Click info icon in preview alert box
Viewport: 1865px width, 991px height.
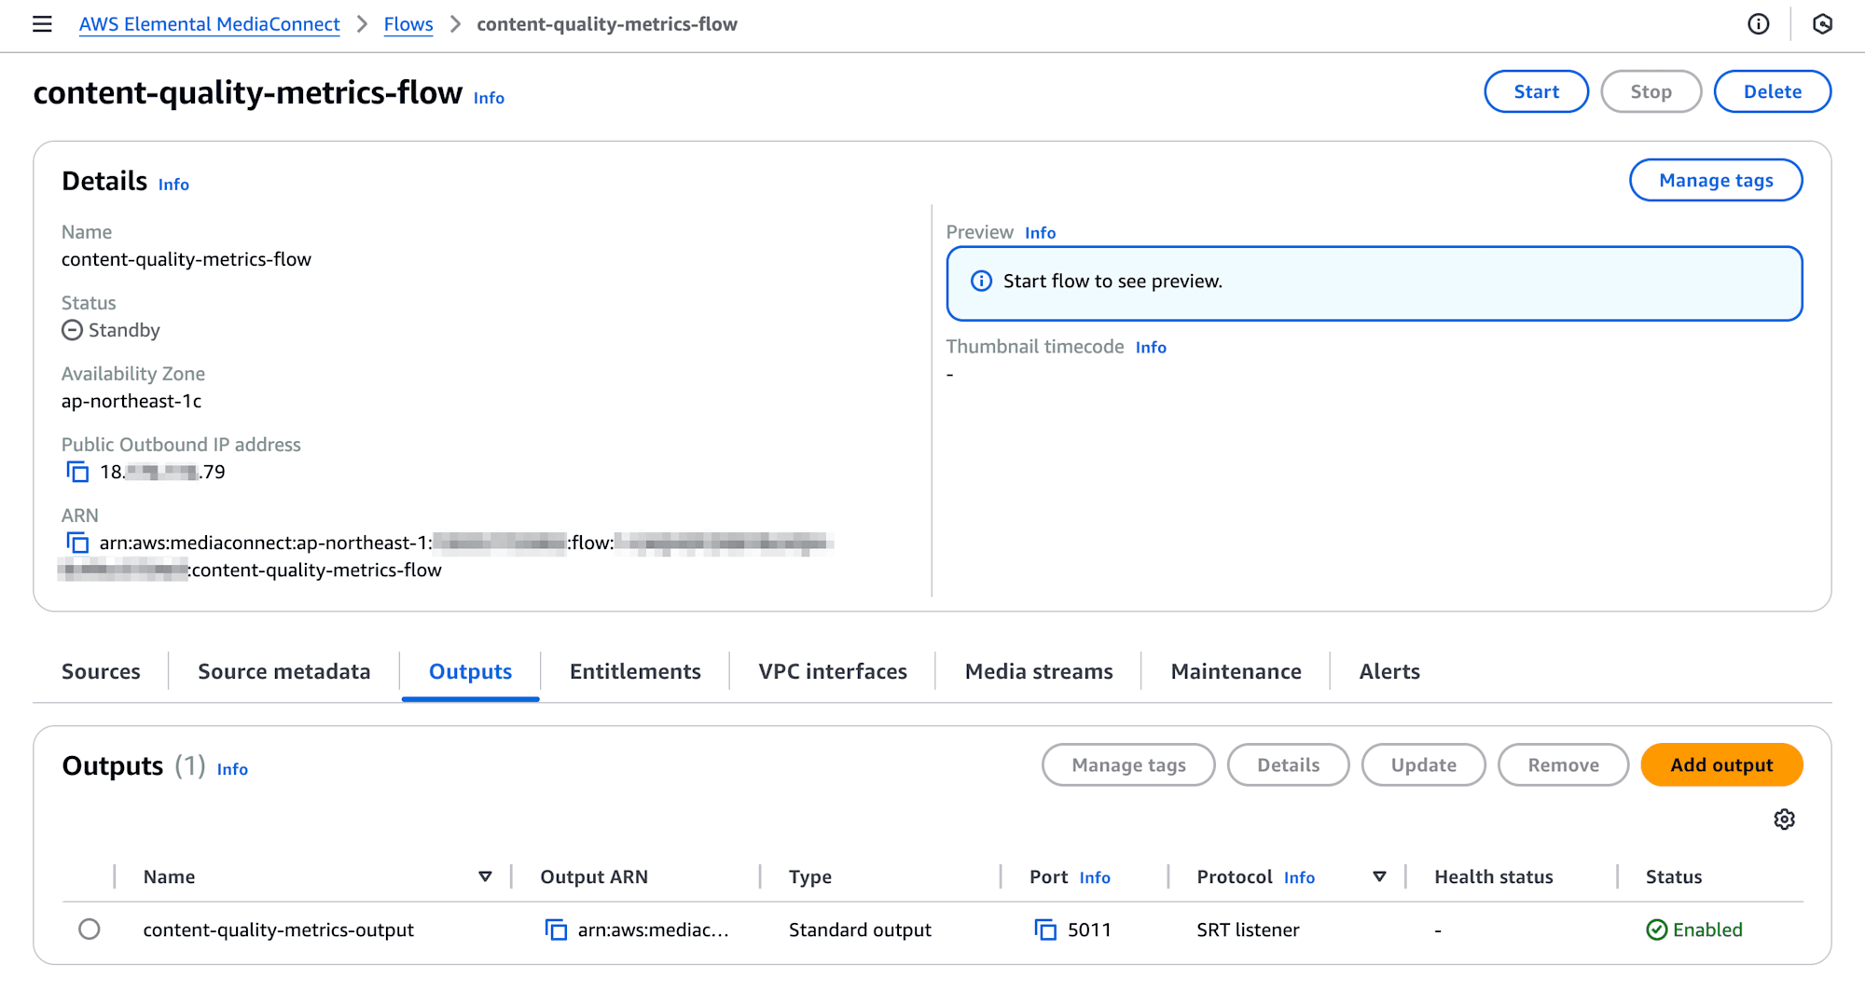(981, 282)
